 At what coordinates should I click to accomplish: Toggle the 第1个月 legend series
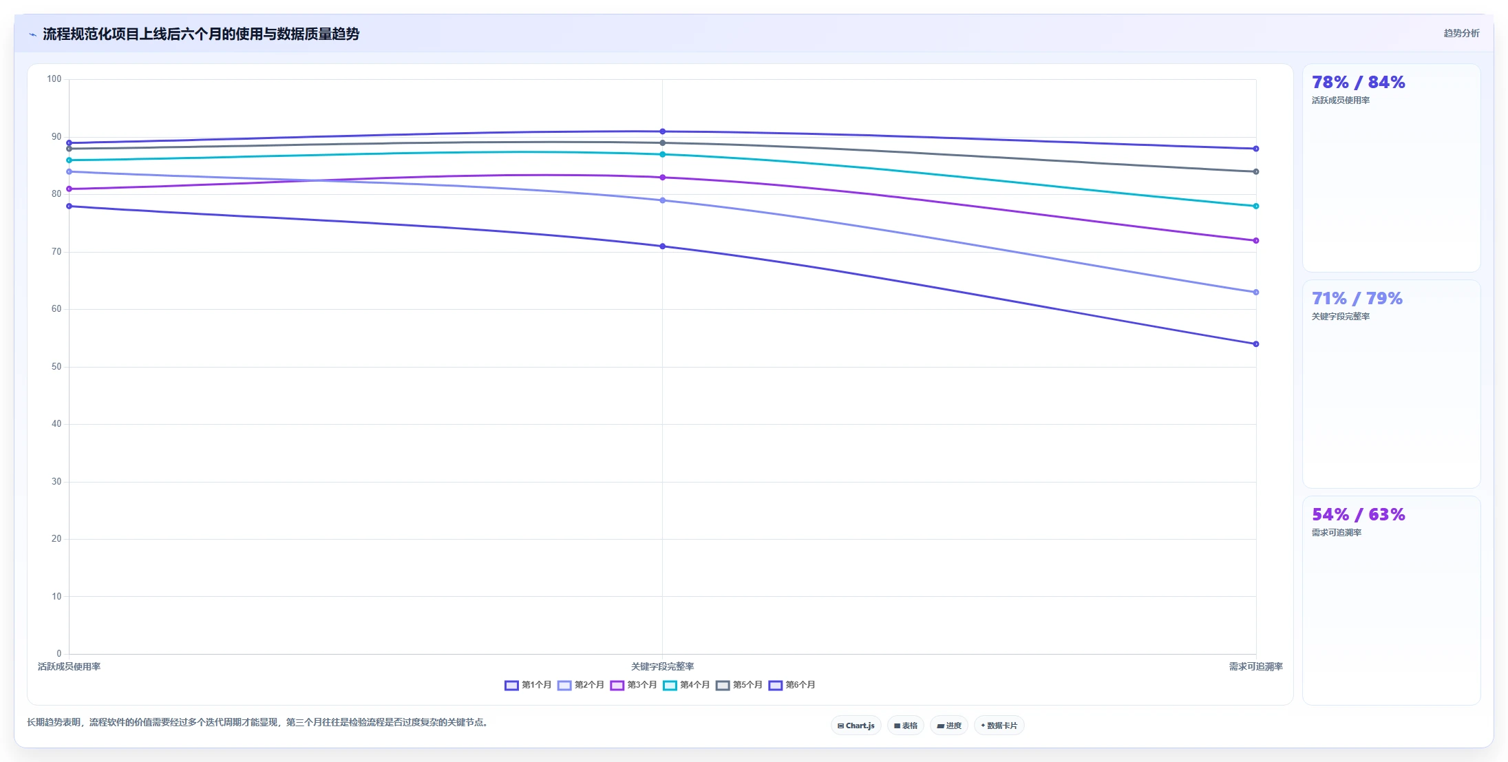click(x=528, y=685)
